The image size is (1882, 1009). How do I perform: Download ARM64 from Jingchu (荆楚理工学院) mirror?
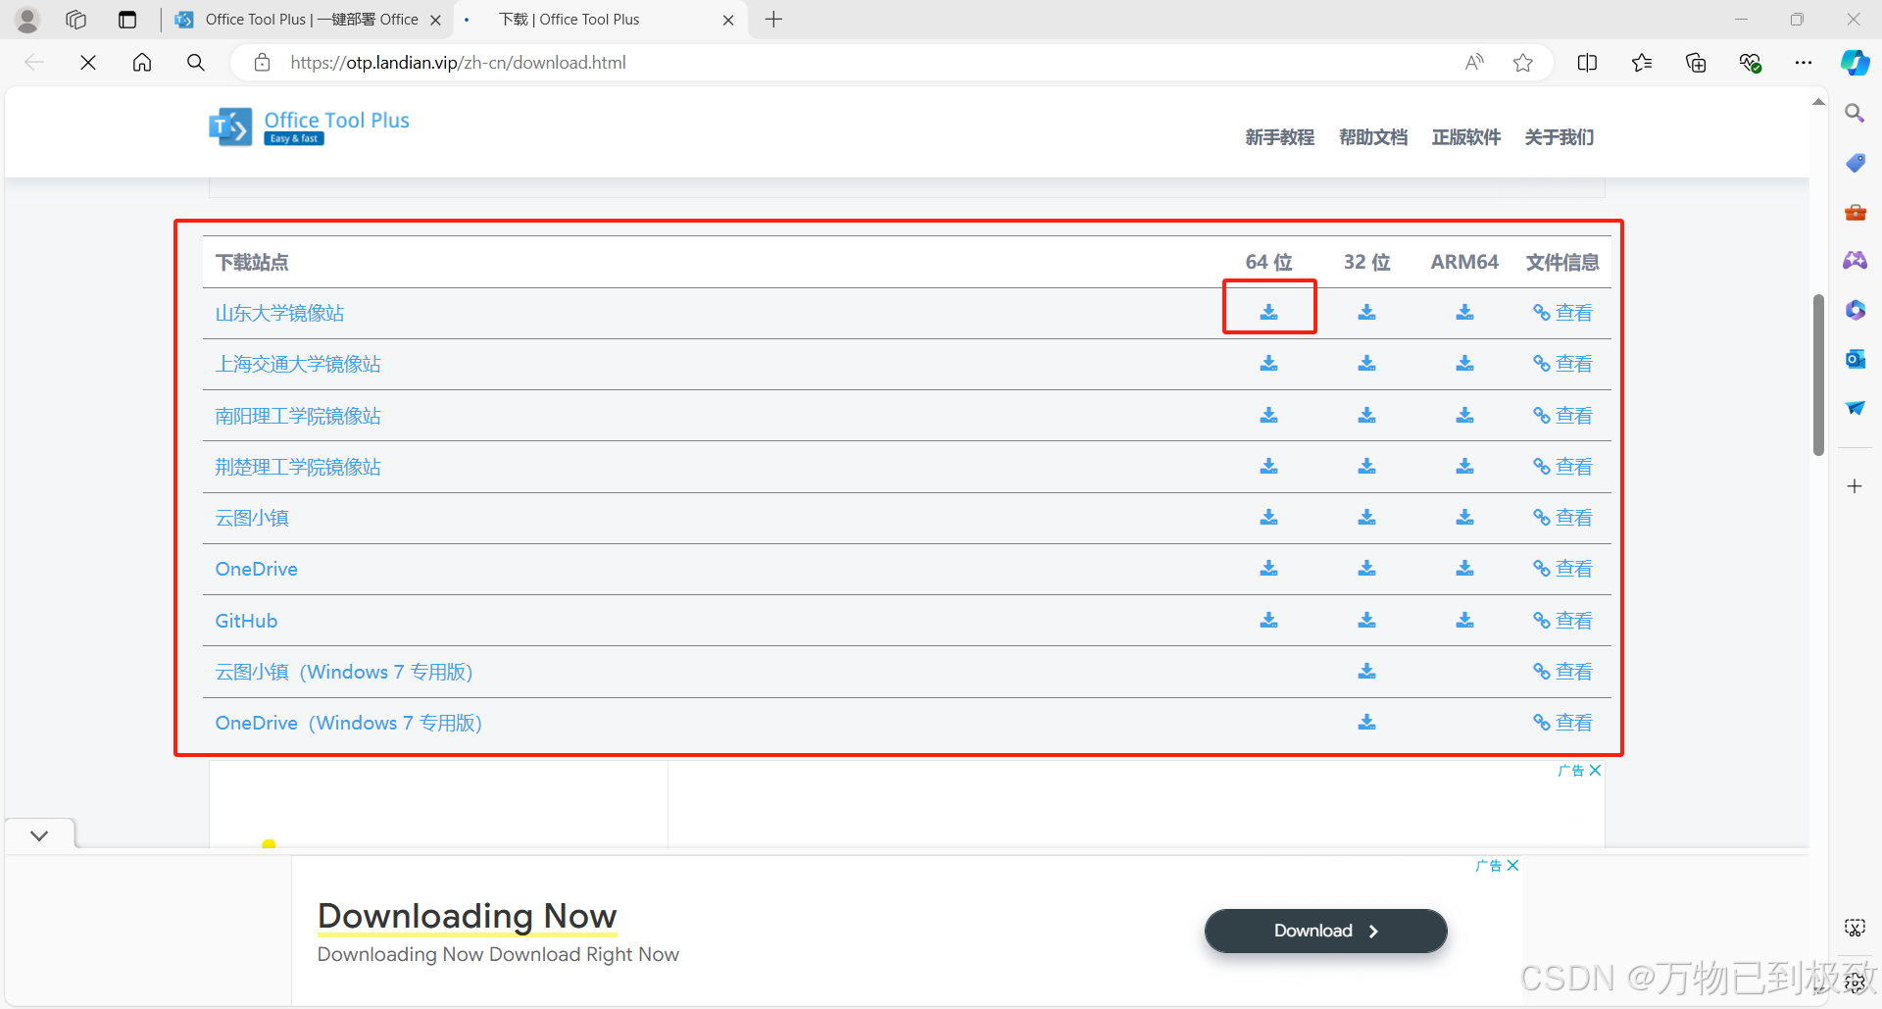coord(1464,466)
